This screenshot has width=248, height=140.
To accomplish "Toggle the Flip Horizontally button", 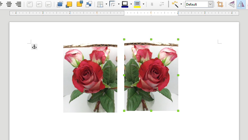I will [241, 4].
